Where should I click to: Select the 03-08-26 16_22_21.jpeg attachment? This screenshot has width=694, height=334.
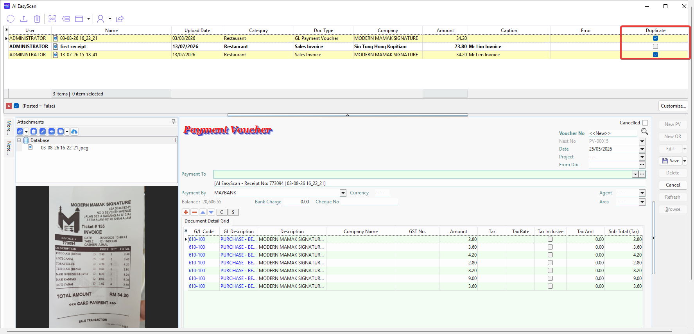(65, 148)
